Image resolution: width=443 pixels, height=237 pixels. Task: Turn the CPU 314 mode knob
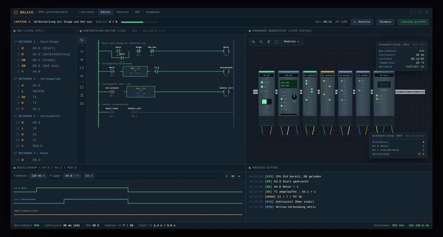[x=294, y=97]
